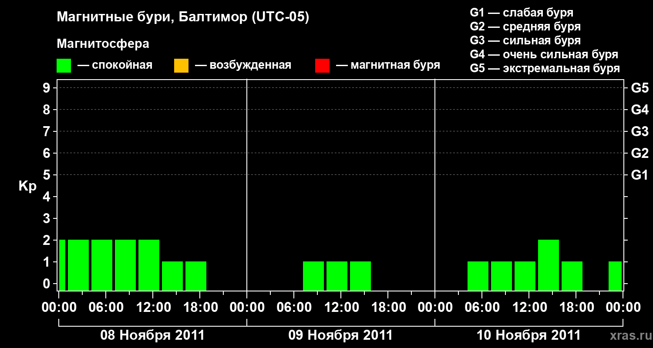Click legend line 'G4 — очень сильная буря'
The image size is (653, 348).
[544, 54]
